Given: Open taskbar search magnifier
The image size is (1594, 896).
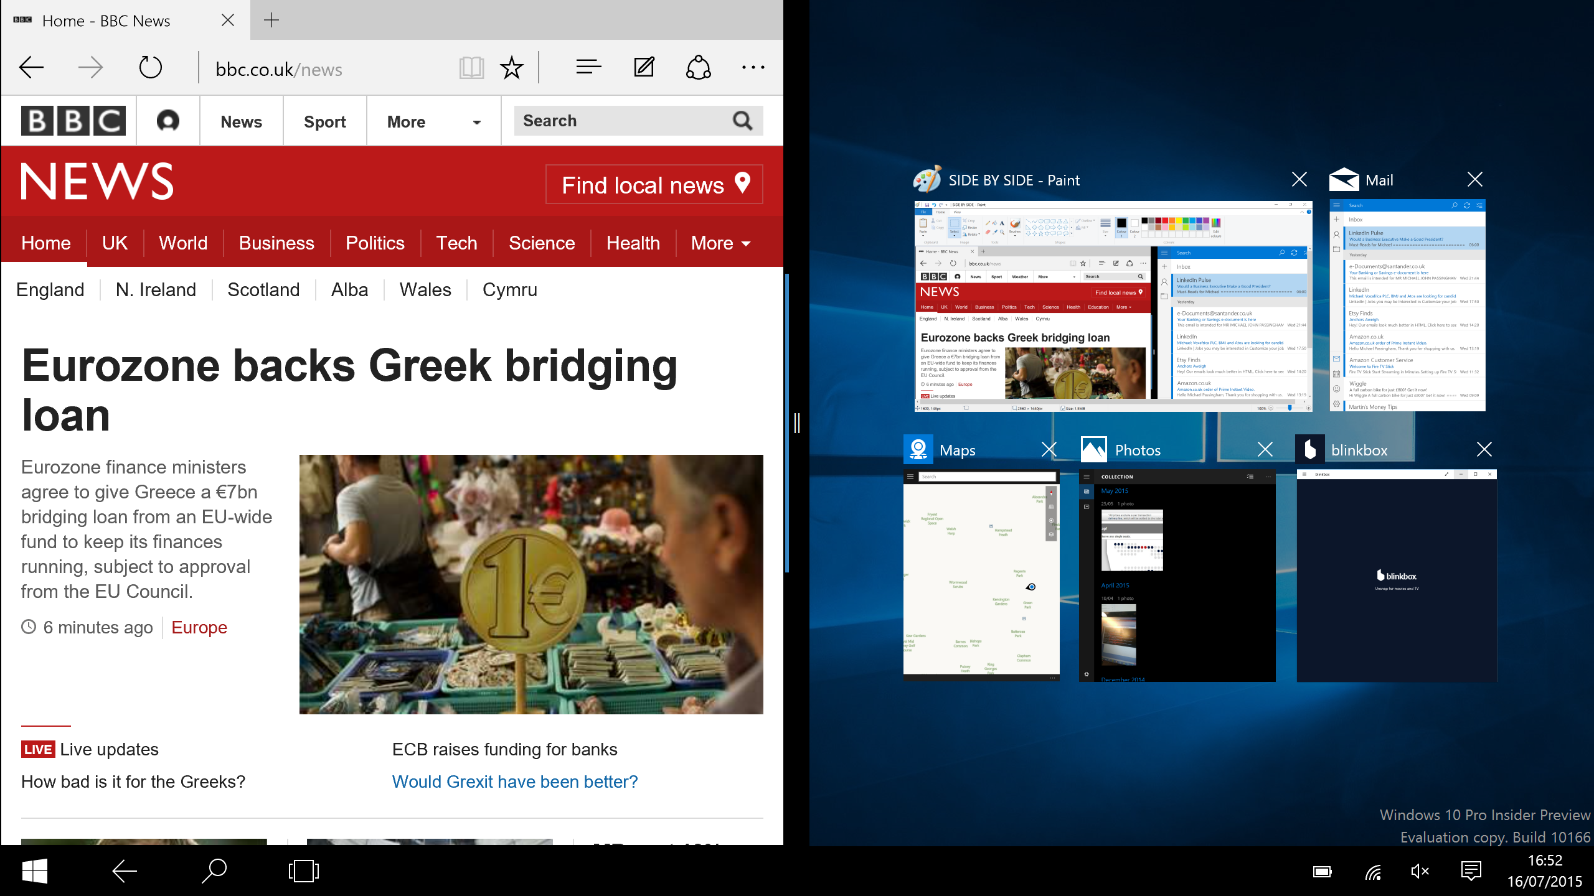Looking at the screenshot, I should tap(214, 871).
